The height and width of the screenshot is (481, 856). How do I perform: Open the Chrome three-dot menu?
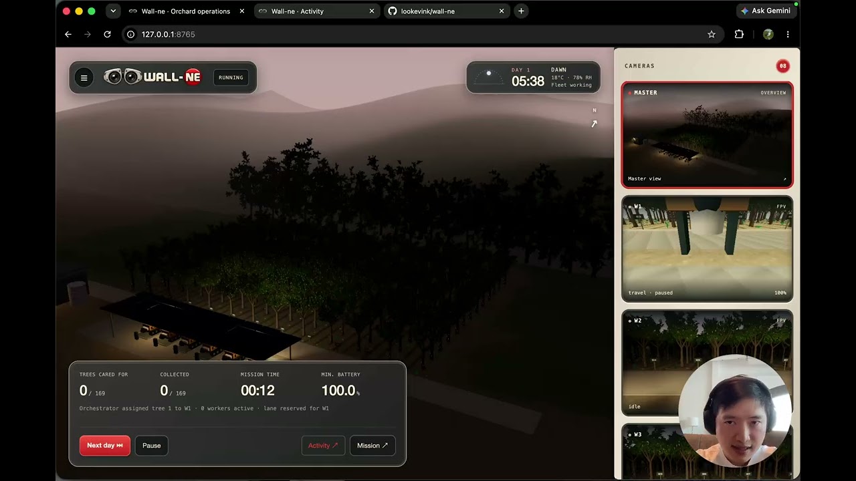click(788, 34)
